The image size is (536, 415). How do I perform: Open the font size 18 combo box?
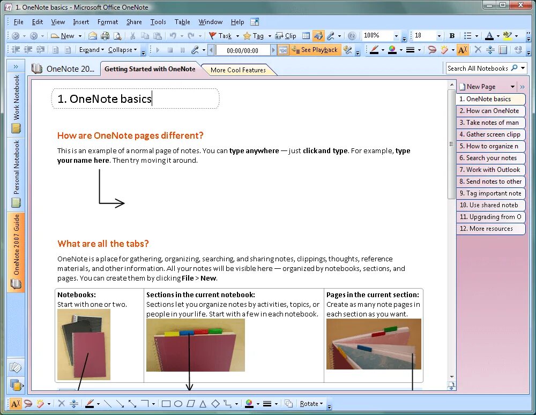(428, 35)
